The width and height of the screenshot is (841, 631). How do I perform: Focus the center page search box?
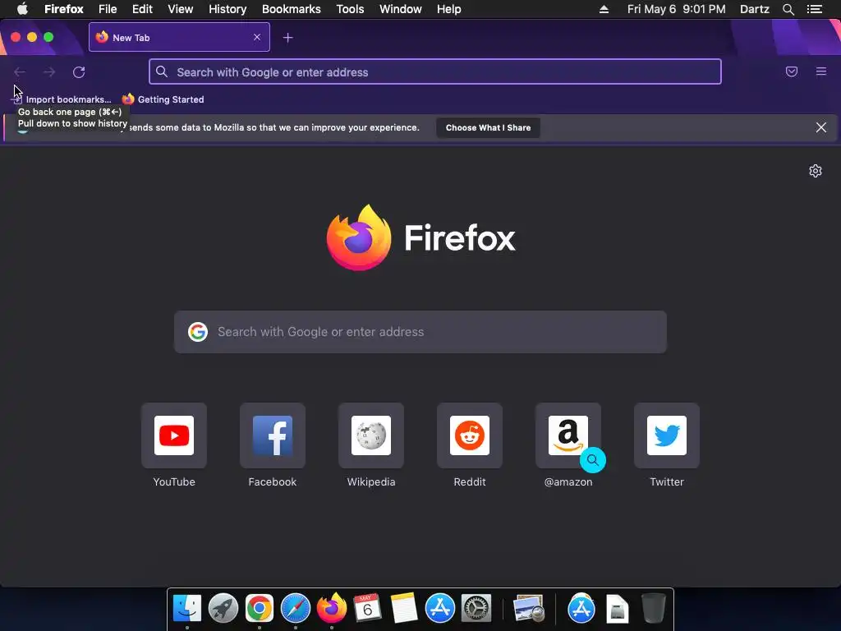(420, 332)
